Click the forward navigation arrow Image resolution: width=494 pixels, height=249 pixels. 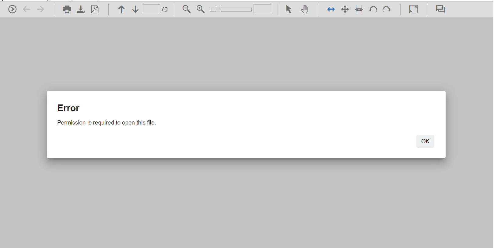pos(40,9)
